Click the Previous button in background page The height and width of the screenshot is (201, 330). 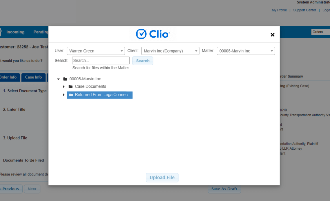(10, 189)
